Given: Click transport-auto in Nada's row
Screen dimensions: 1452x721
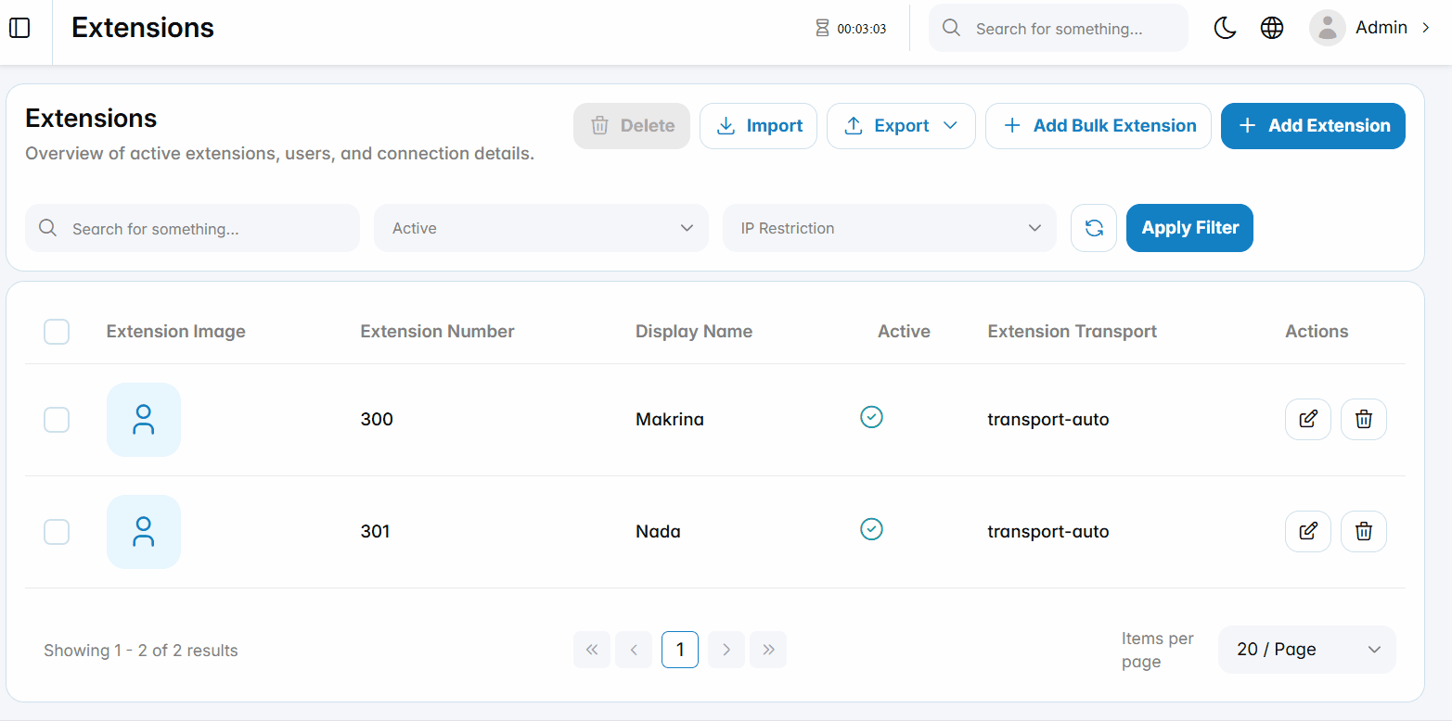Looking at the screenshot, I should (1048, 532).
